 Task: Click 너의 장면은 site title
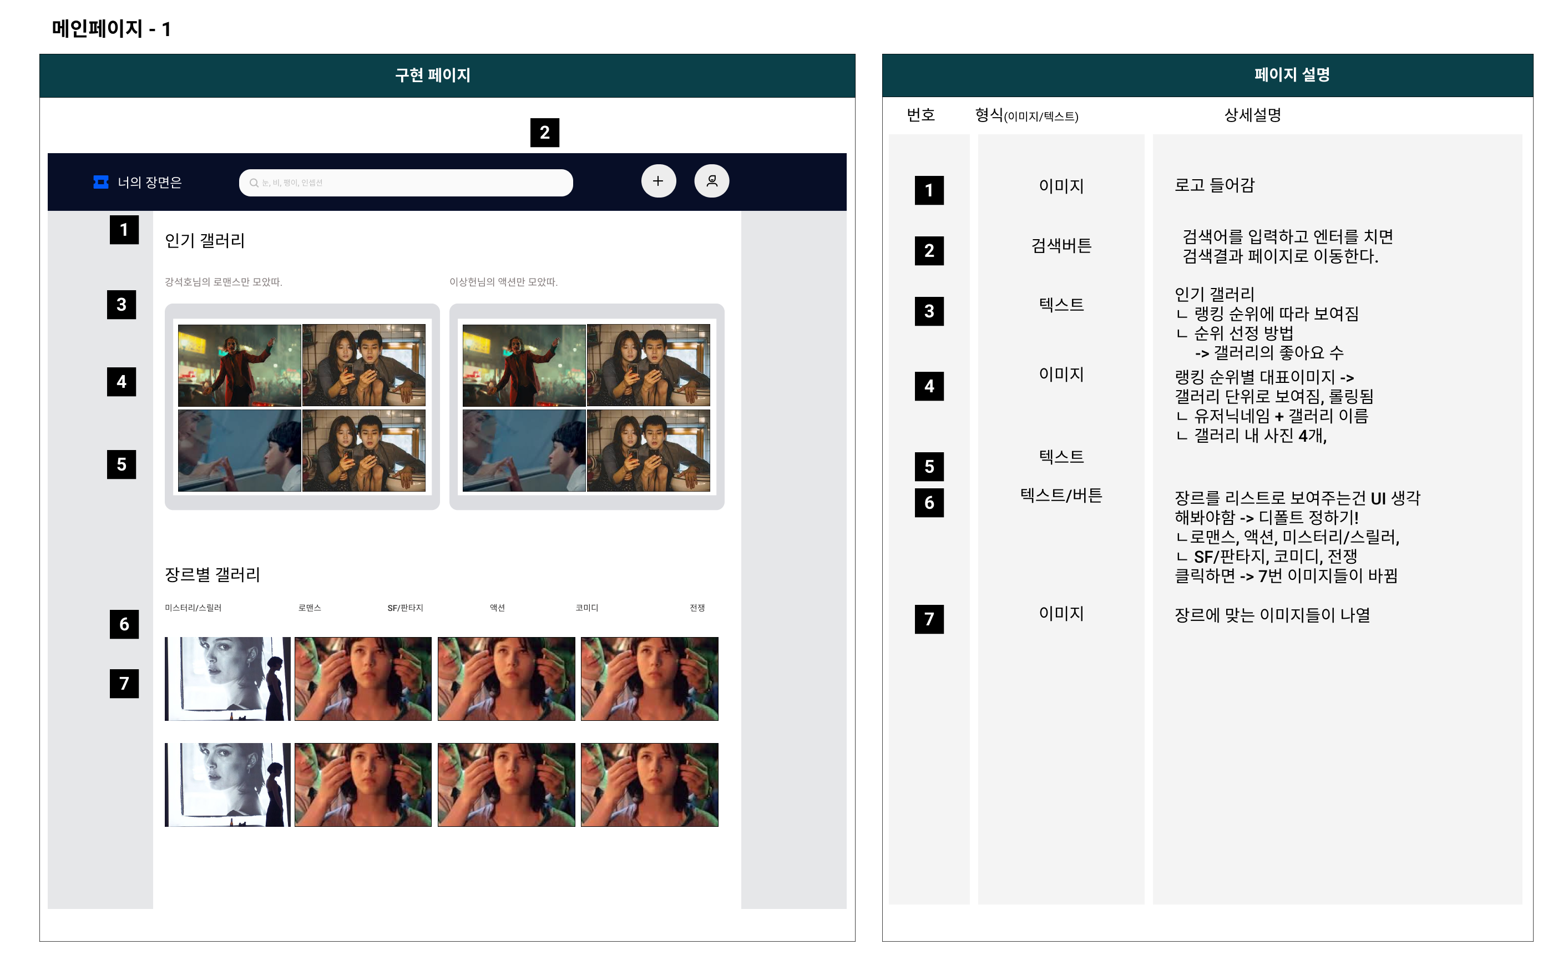[150, 183]
